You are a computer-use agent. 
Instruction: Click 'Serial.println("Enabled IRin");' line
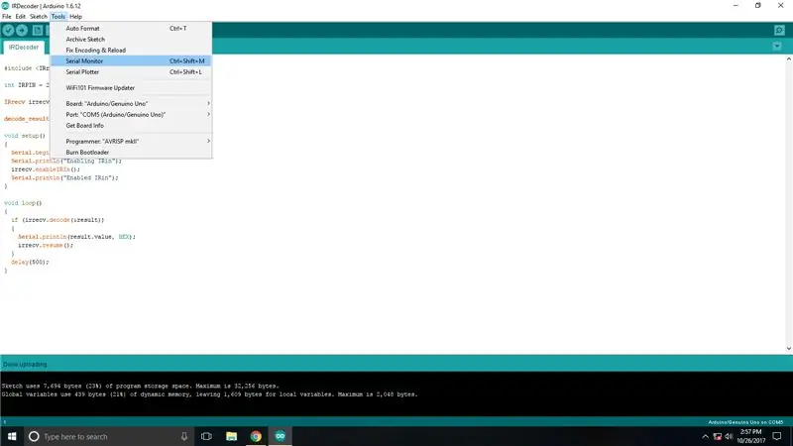(x=64, y=178)
